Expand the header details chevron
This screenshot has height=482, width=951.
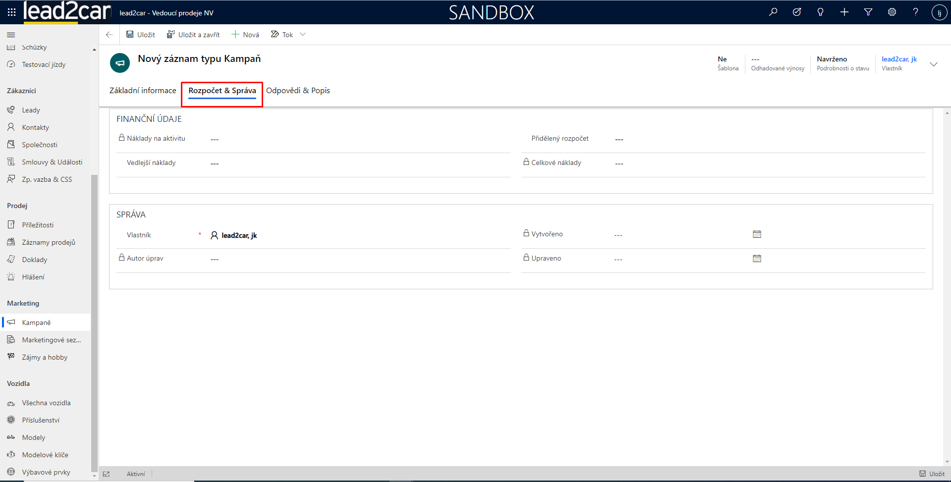tap(934, 64)
